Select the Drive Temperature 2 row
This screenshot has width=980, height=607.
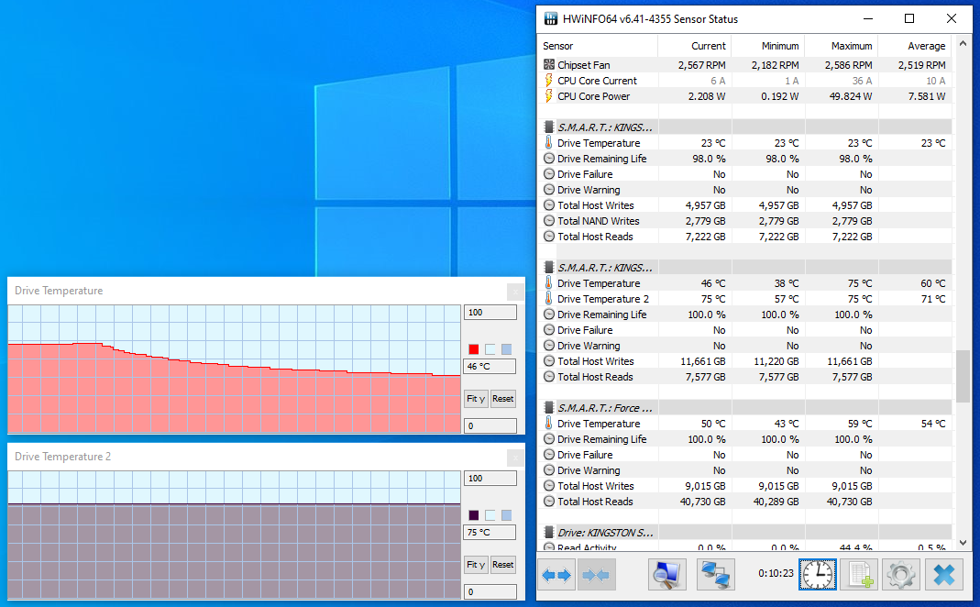click(745, 299)
